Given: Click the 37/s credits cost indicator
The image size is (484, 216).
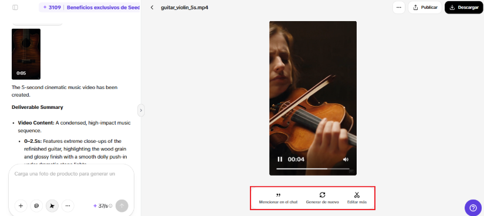Looking at the screenshot, I should click(x=101, y=206).
